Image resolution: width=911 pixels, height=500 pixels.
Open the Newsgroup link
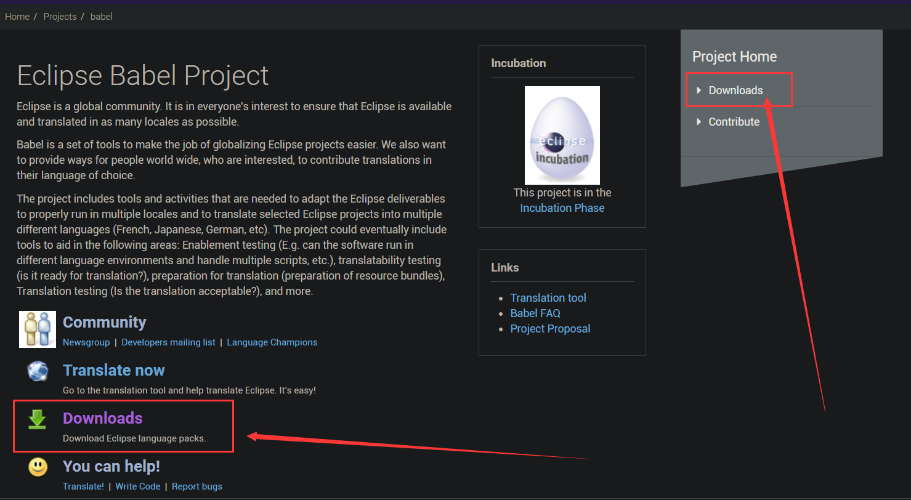click(x=86, y=342)
